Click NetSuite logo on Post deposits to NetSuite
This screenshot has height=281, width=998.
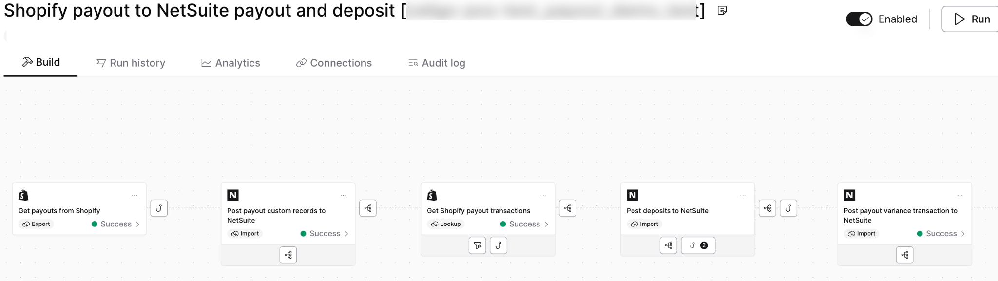[x=633, y=195]
